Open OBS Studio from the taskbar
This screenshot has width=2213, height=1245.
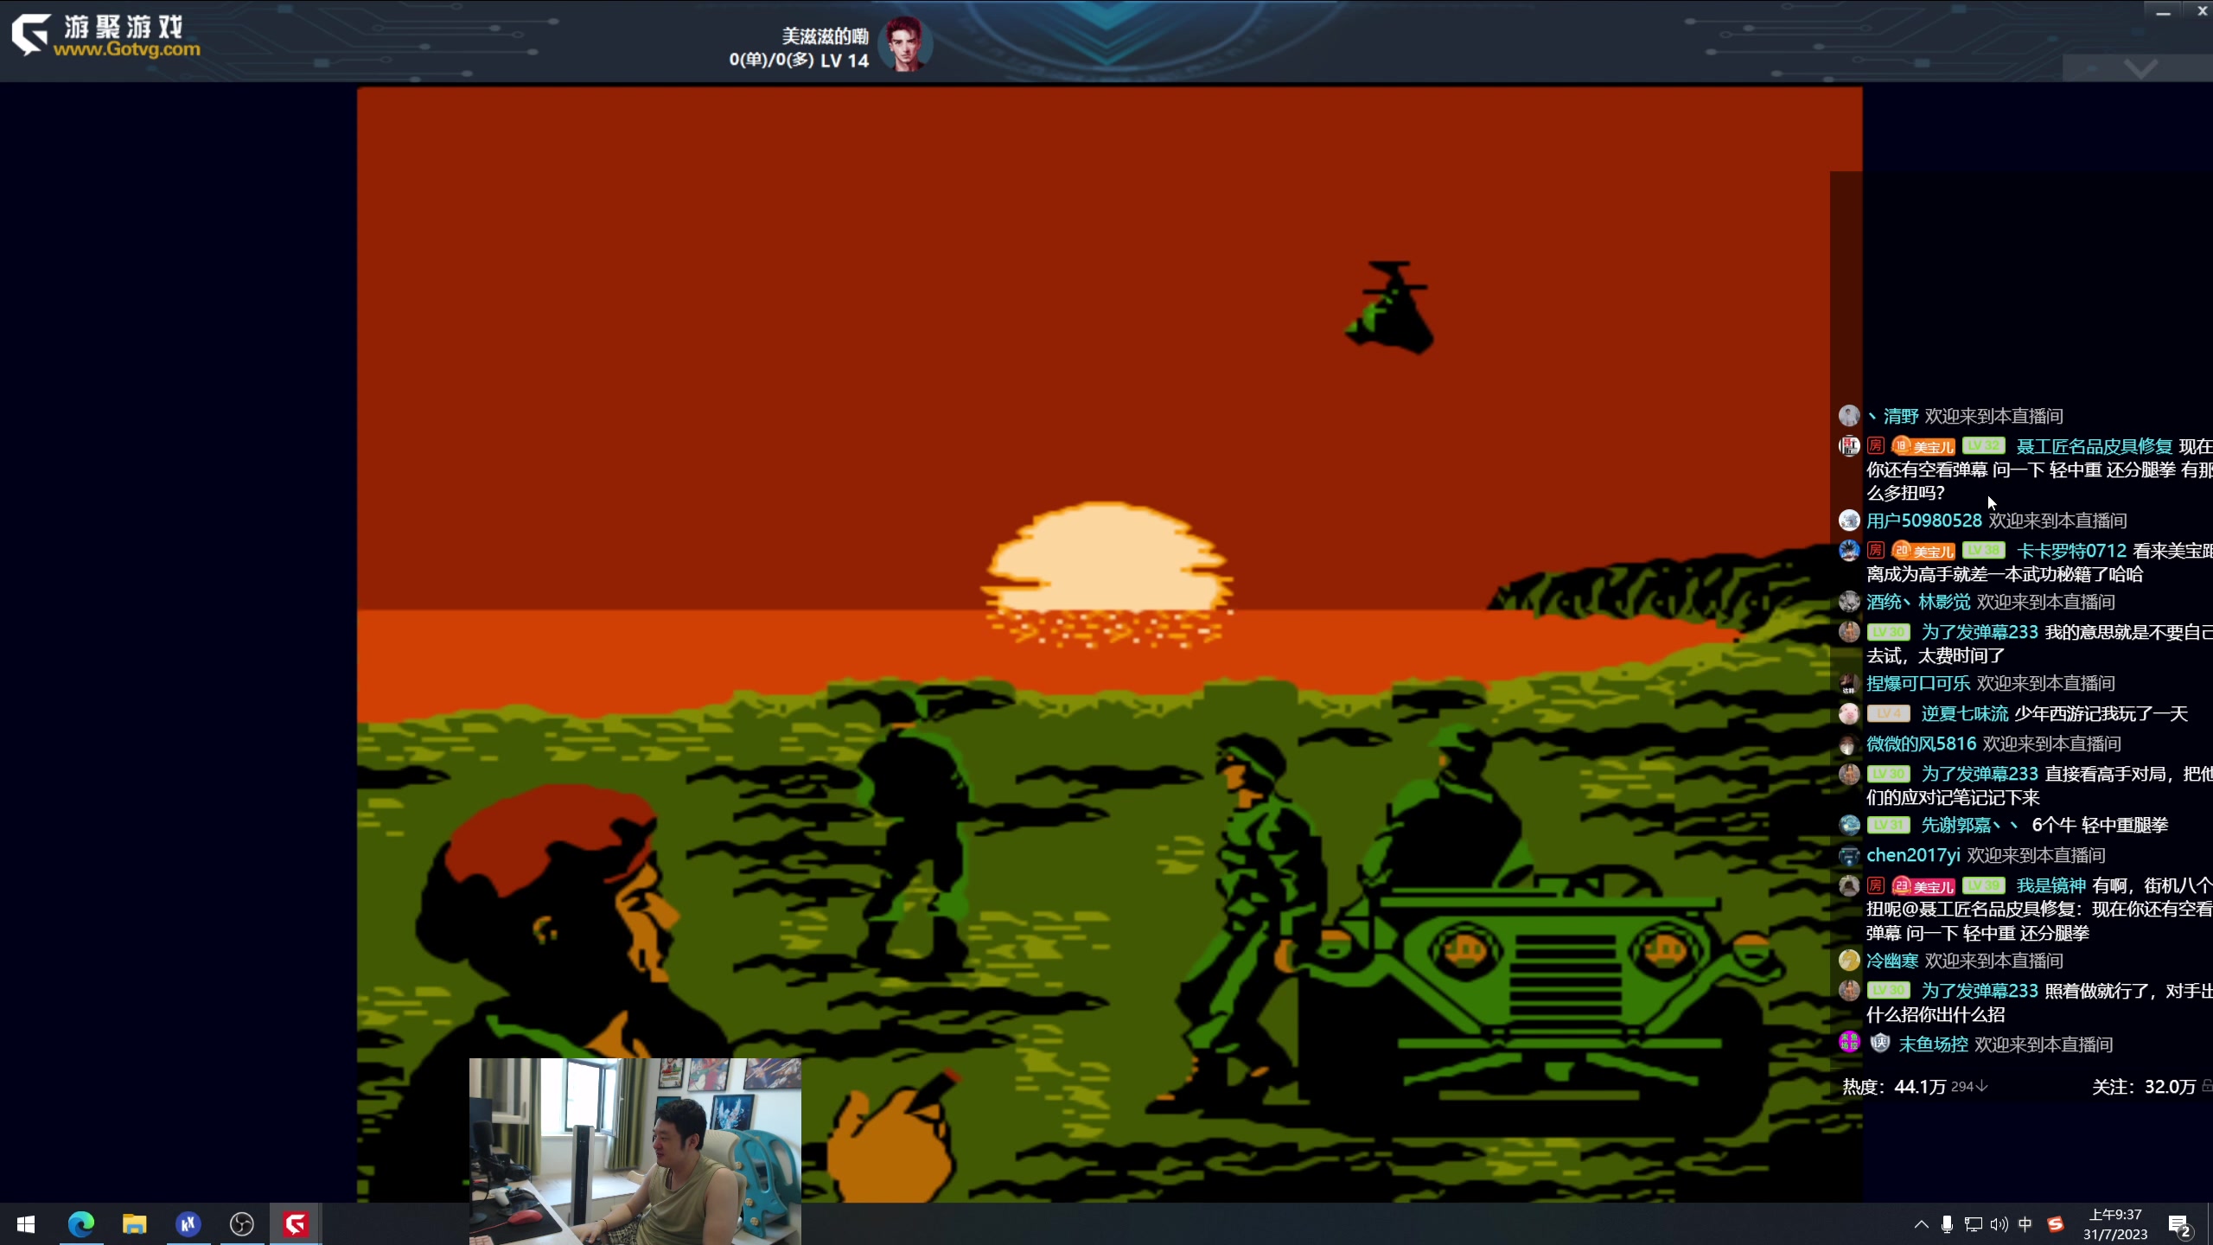(242, 1224)
